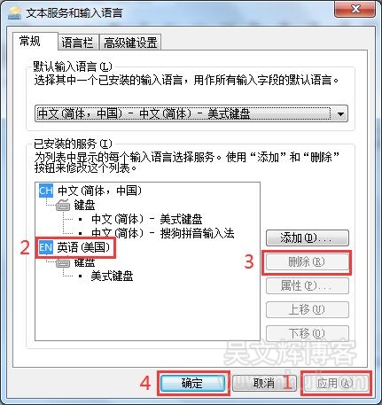Click the 删除(R) button

pos(308,261)
